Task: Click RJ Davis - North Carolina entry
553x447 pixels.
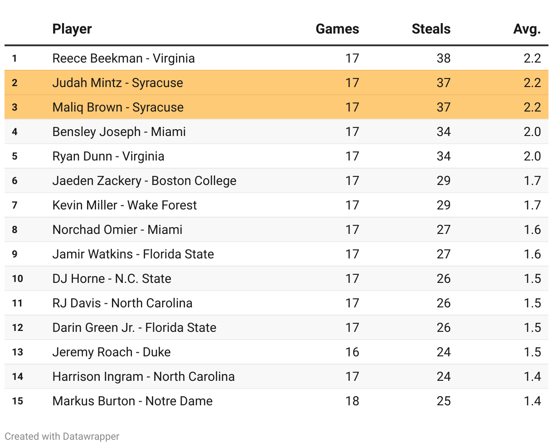Action: coord(122,303)
